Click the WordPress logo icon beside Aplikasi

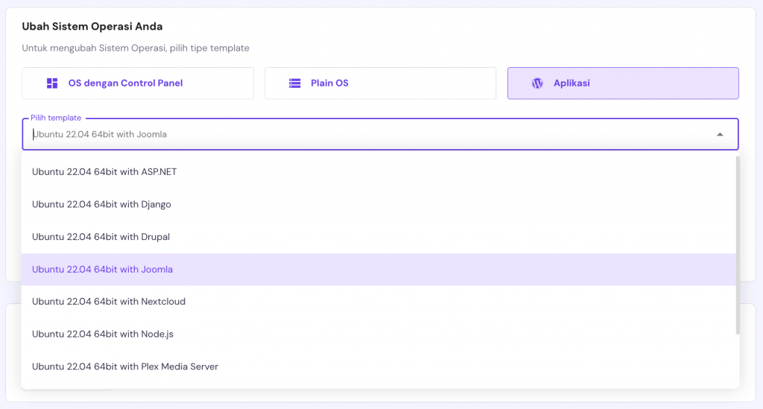pyautogui.click(x=537, y=83)
